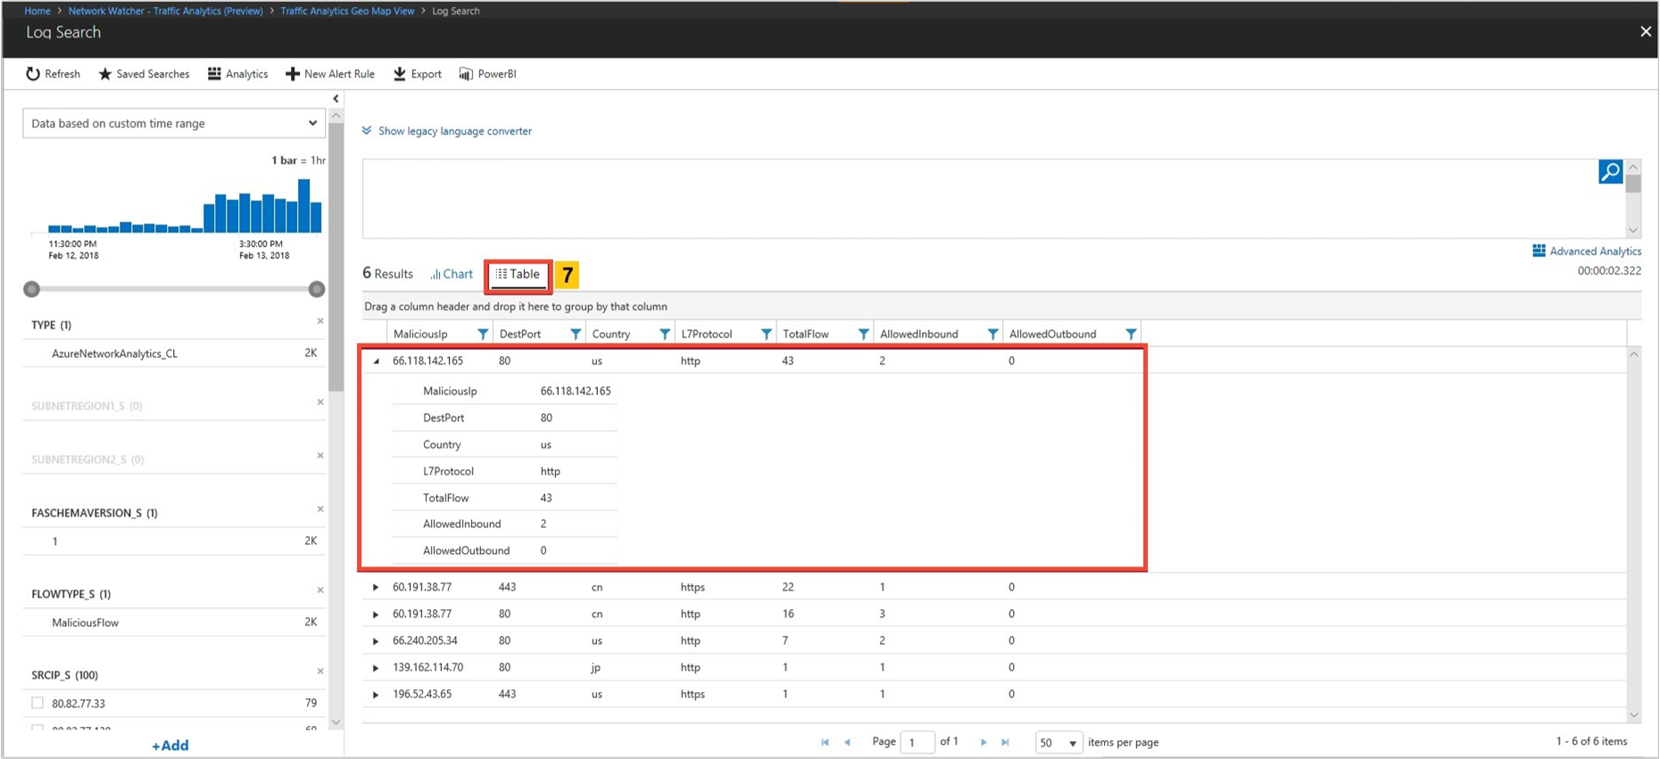Click the +Add facet link
Viewport: 1660px width, 759px height.
coord(170,746)
